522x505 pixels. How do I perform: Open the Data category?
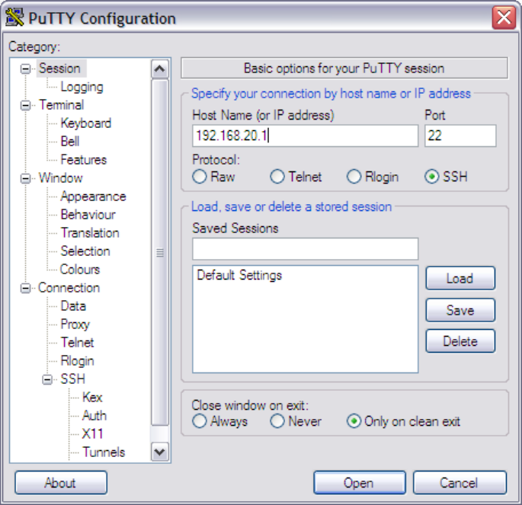pos(73,306)
